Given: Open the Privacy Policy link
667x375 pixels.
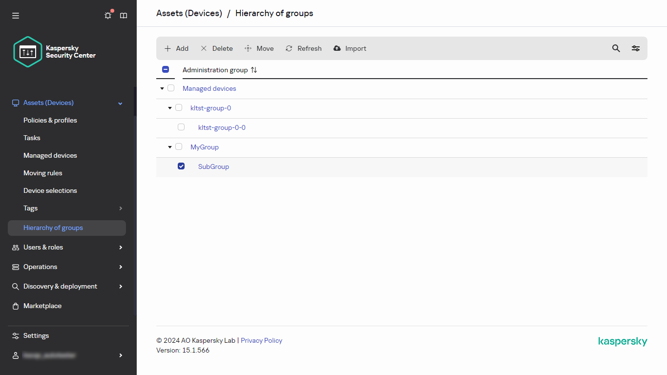Looking at the screenshot, I should [261, 340].
